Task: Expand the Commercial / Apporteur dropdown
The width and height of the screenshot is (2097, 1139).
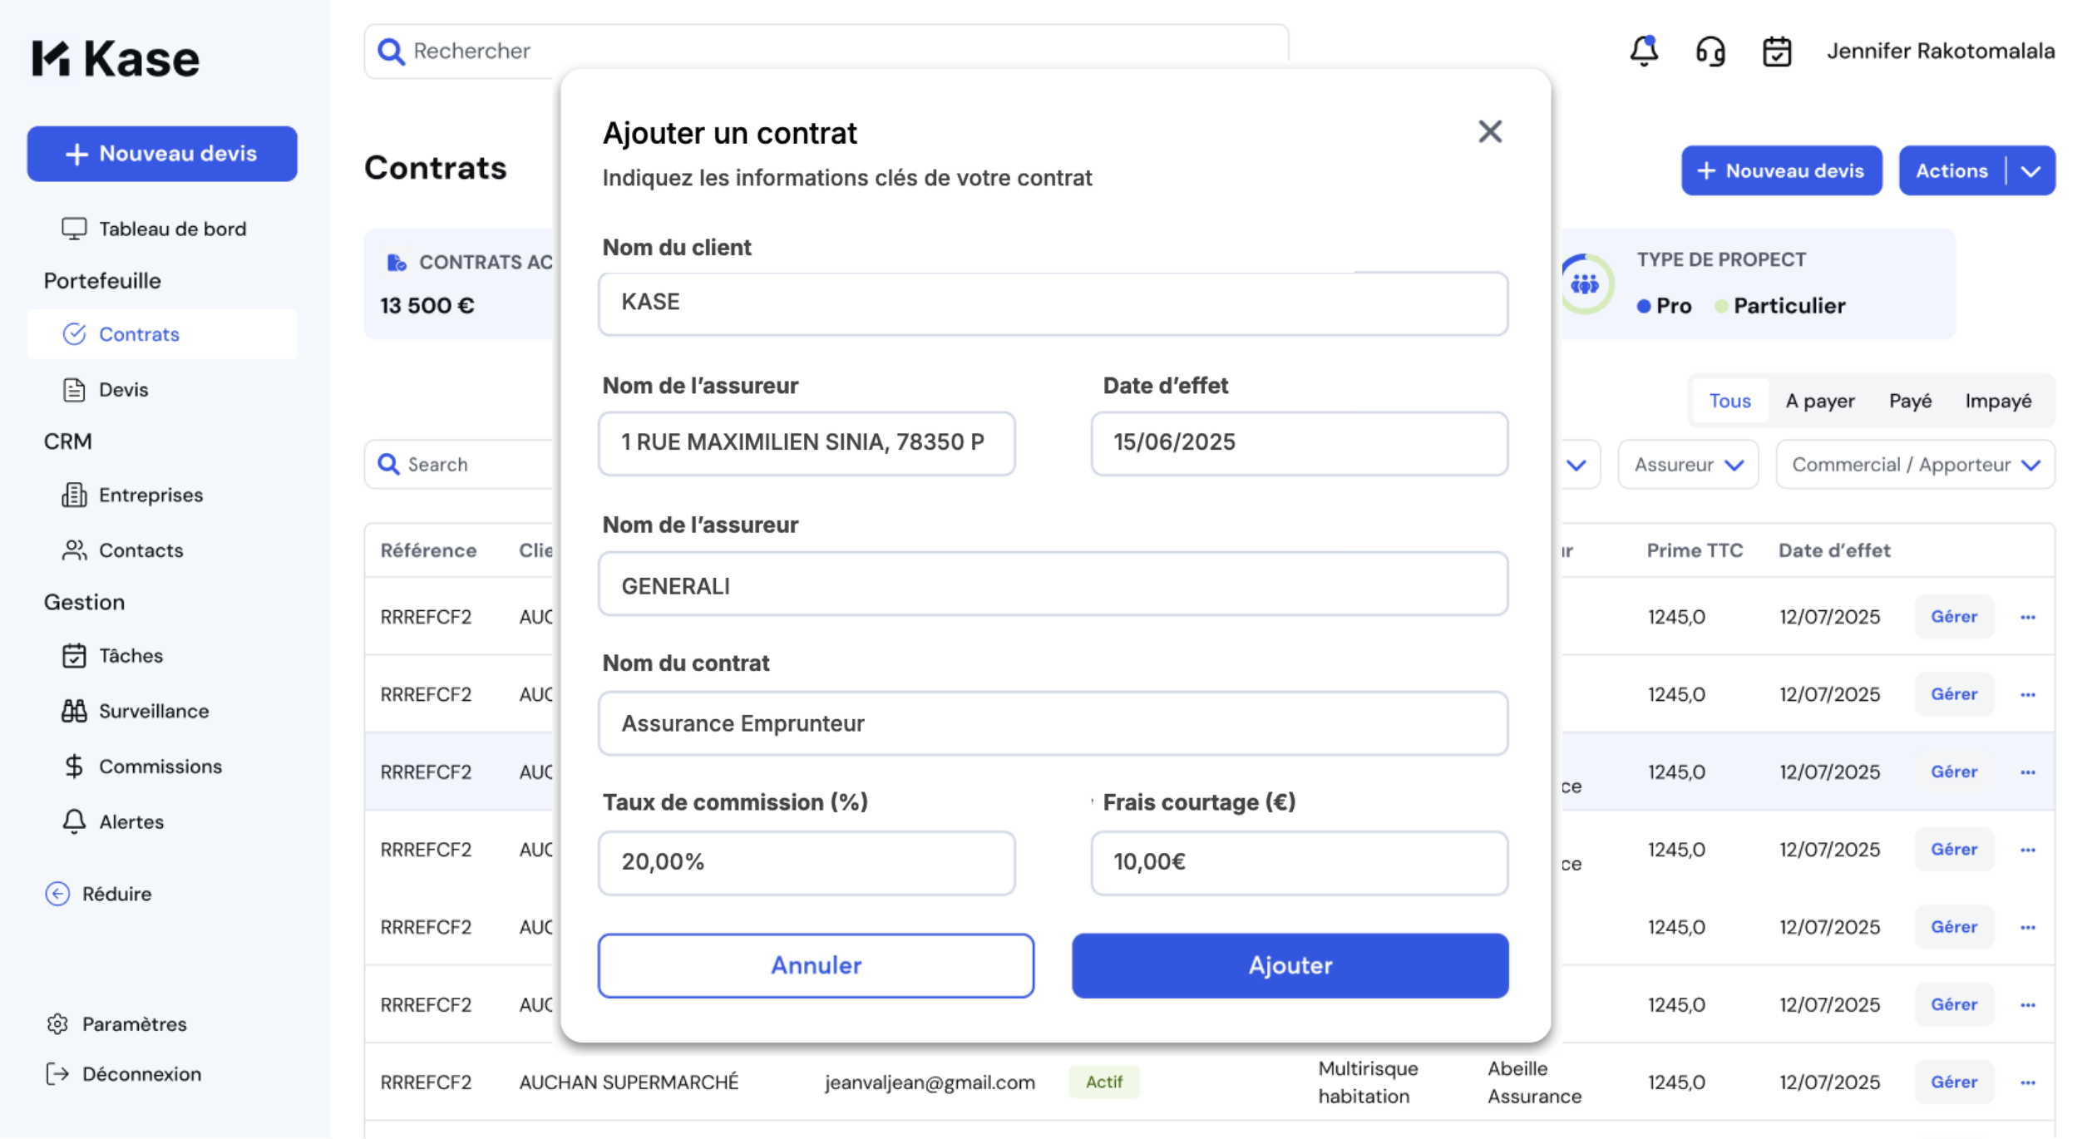Action: click(x=1914, y=465)
